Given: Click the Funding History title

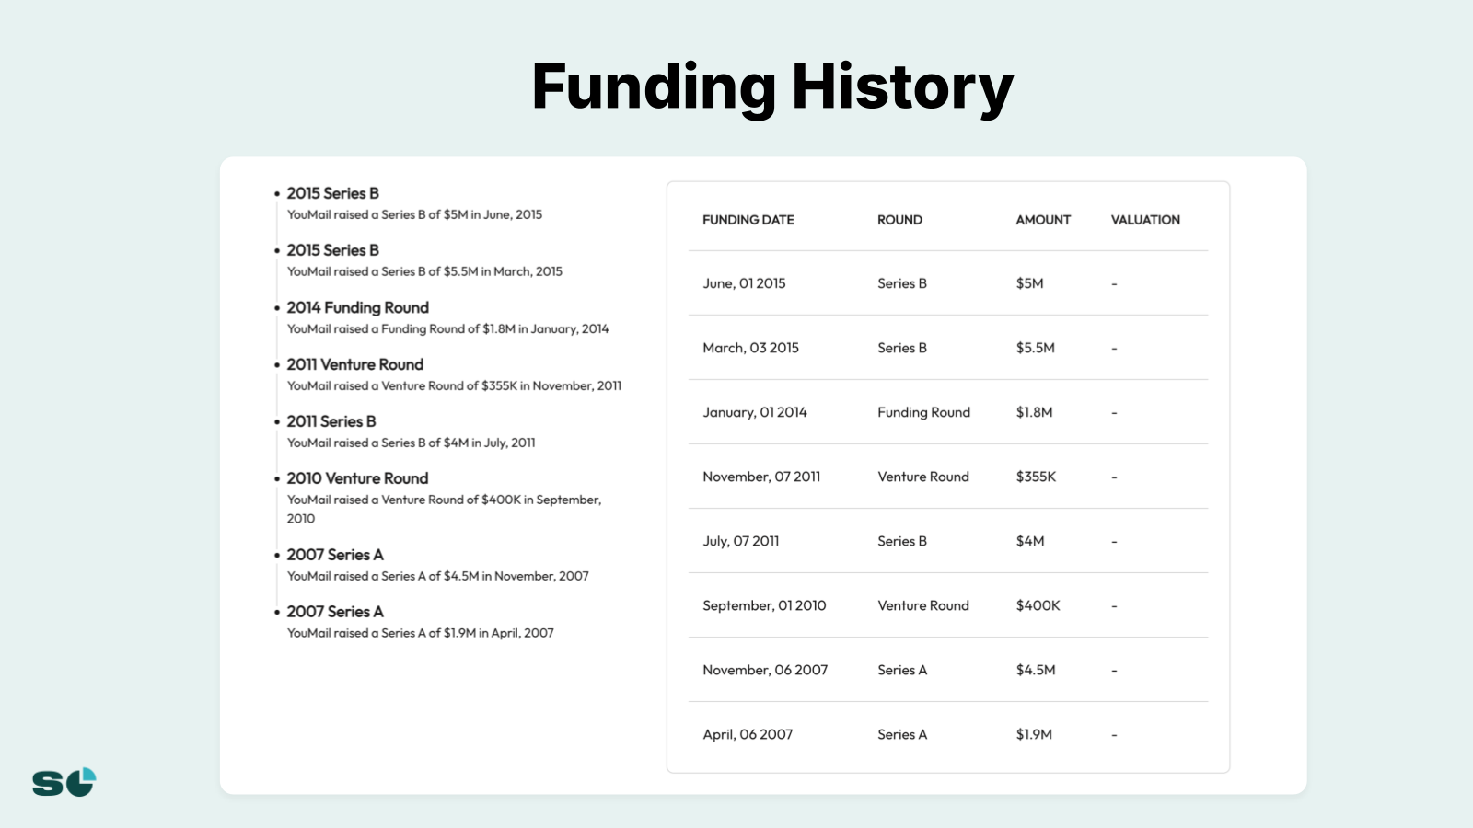Looking at the screenshot, I should click(x=772, y=87).
